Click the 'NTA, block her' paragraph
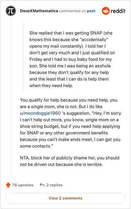 point(70,161)
